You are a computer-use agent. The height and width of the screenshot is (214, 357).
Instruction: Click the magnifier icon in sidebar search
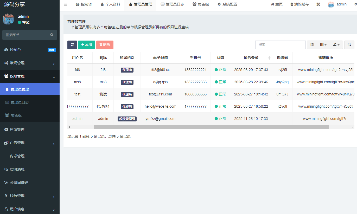52,35
